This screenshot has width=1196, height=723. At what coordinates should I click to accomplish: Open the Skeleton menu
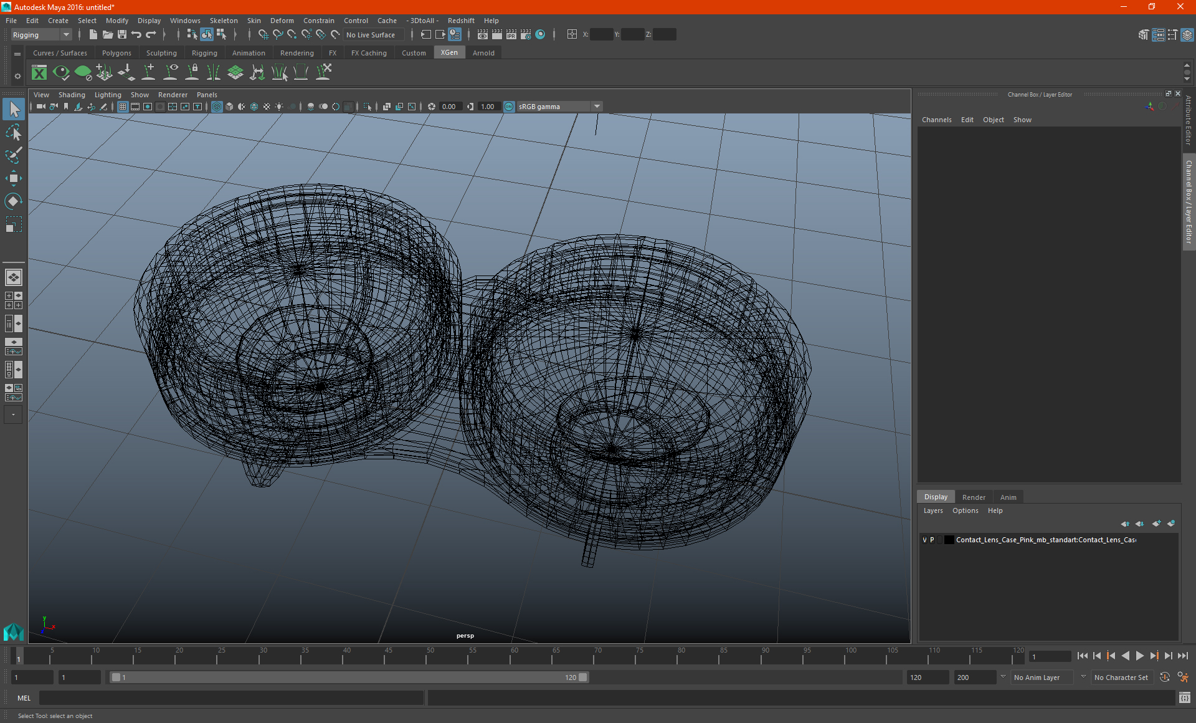(223, 21)
